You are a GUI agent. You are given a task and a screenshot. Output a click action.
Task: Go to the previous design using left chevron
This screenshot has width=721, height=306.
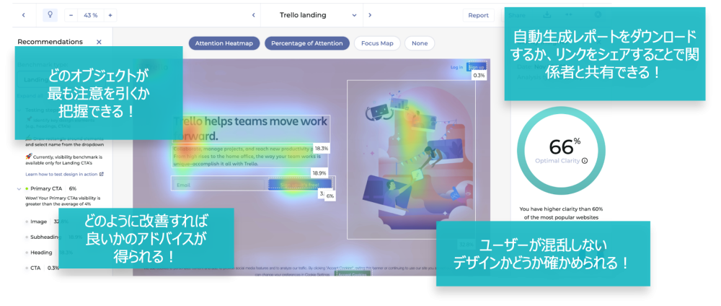pos(253,15)
